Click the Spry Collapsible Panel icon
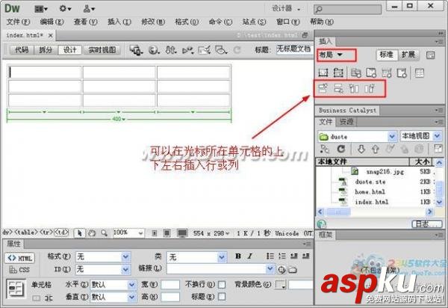The width and height of the screenshot is (448, 308). point(402,73)
